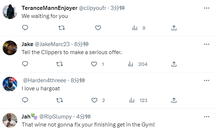Reply to Jake's Clippers tweet

tap(25, 64)
